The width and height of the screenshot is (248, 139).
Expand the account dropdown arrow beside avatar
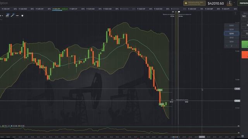(x=234, y=3)
